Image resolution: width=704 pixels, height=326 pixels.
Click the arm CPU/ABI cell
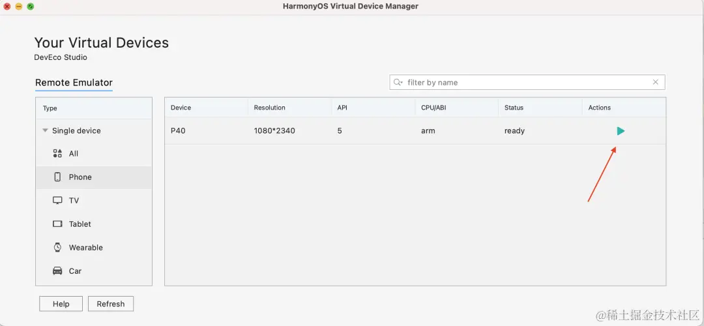456,131
